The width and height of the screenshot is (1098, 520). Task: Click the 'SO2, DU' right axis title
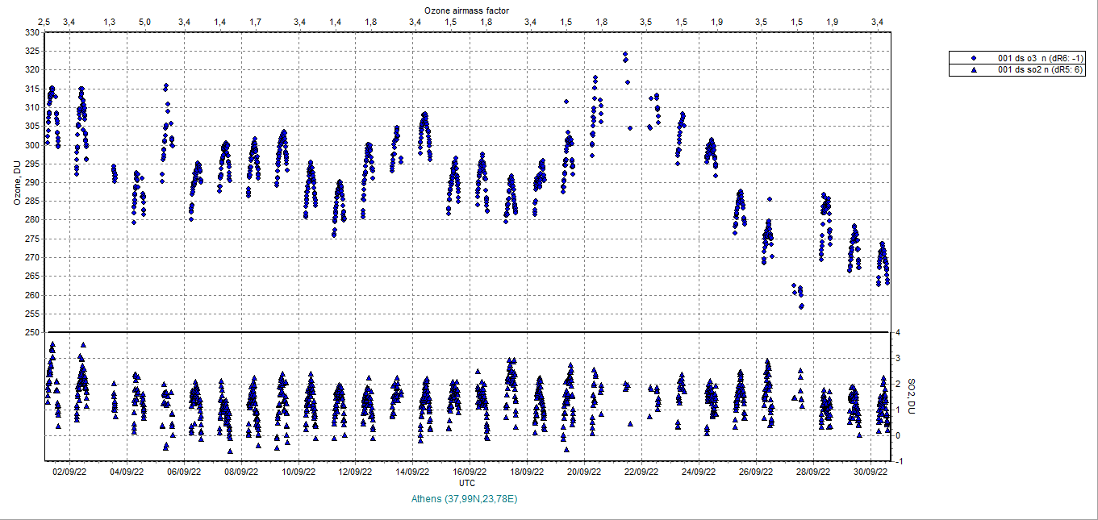[911, 397]
